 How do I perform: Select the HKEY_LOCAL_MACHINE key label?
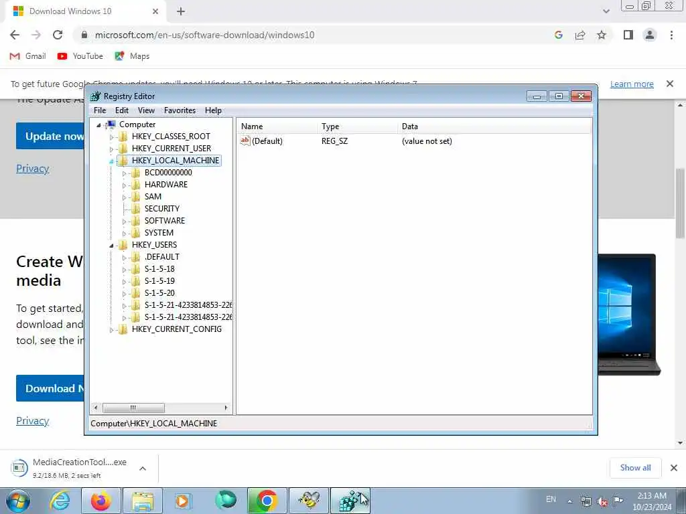click(176, 161)
